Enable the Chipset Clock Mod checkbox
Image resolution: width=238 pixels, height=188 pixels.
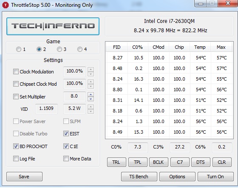[x=16, y=84]
